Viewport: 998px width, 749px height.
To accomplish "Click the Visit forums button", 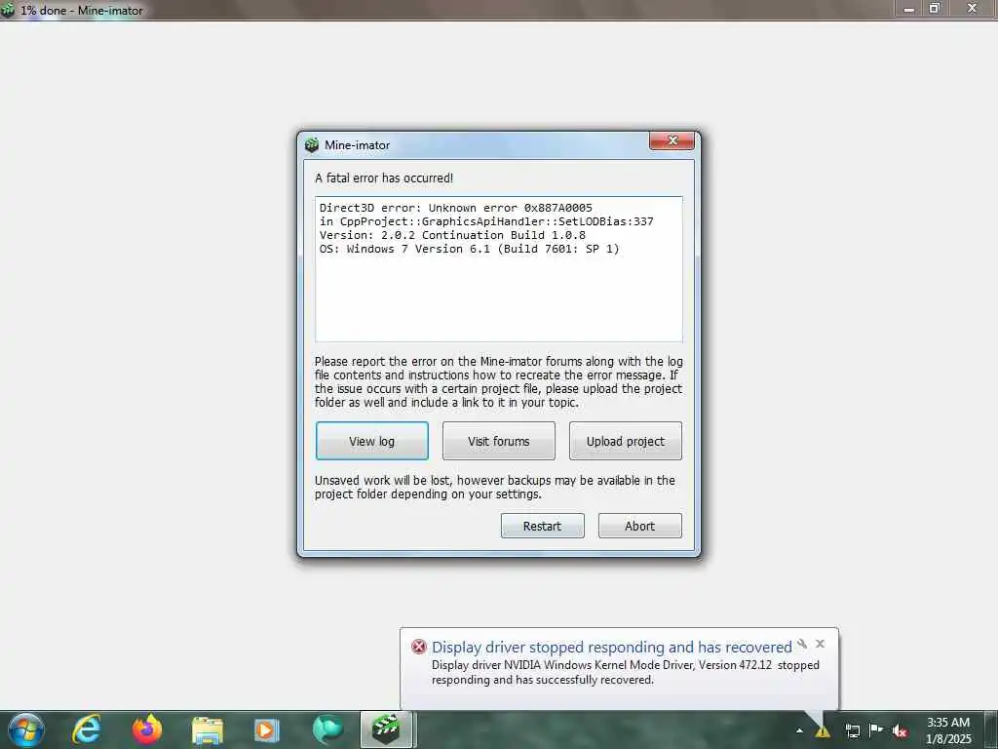I will point(498,441).
